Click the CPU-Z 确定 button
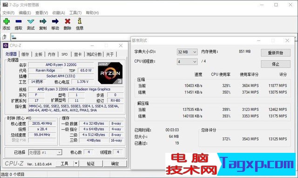 point(115,164)
